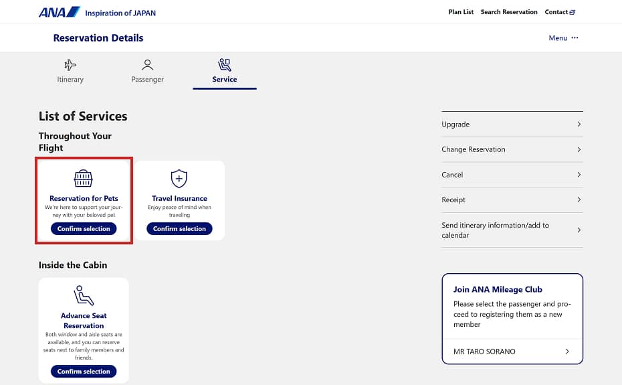
Task: Click the pet carrier icon
Action: [84, 178]
